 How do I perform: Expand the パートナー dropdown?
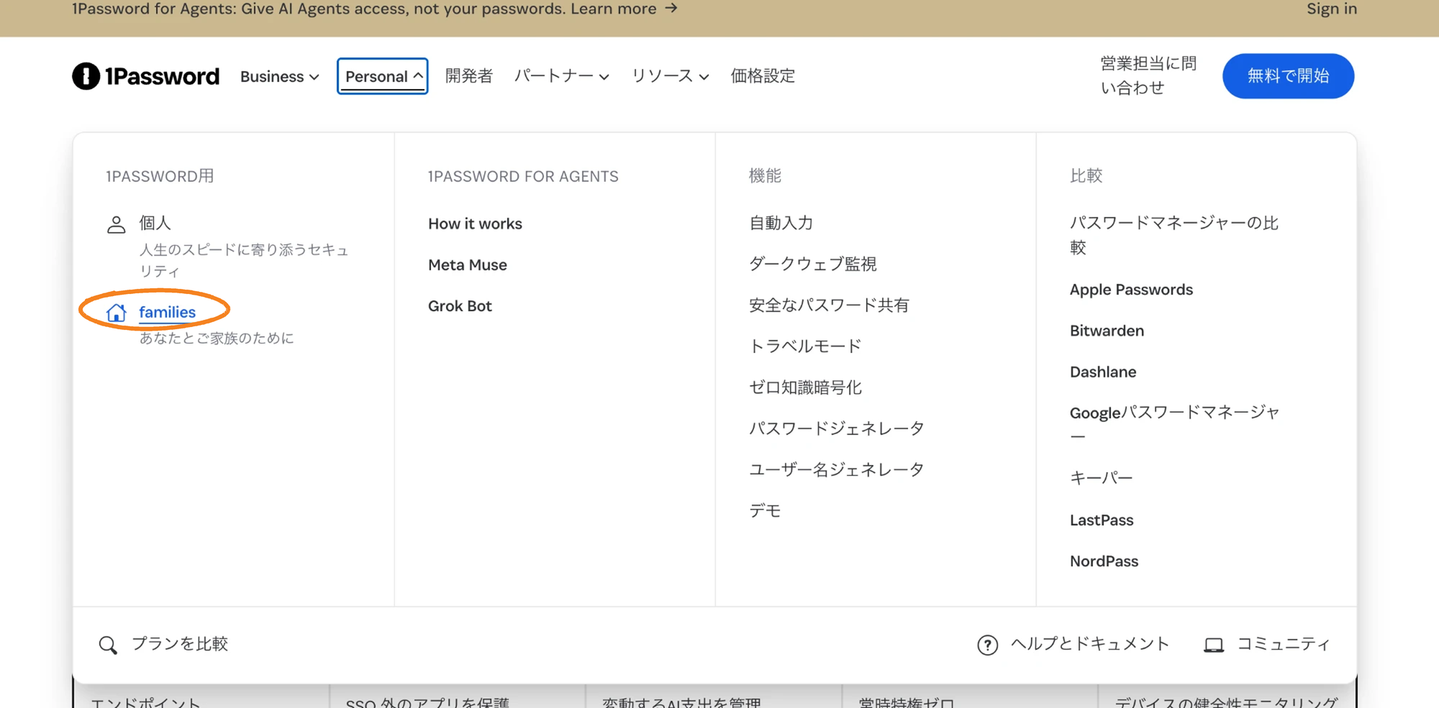[562, 76]
